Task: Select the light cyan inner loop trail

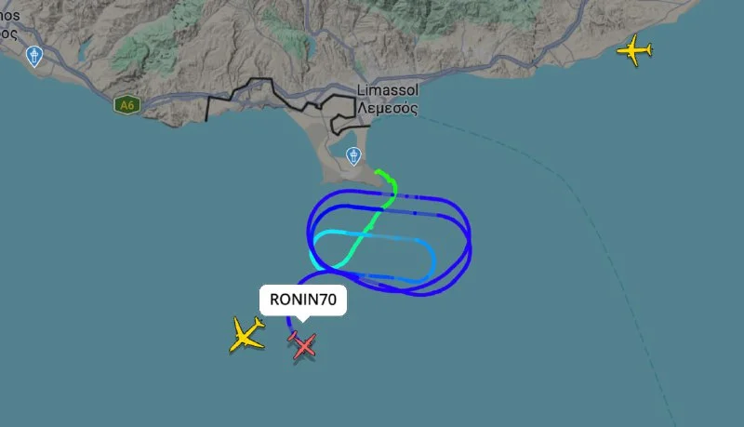Action: click(x=373, y=257)
